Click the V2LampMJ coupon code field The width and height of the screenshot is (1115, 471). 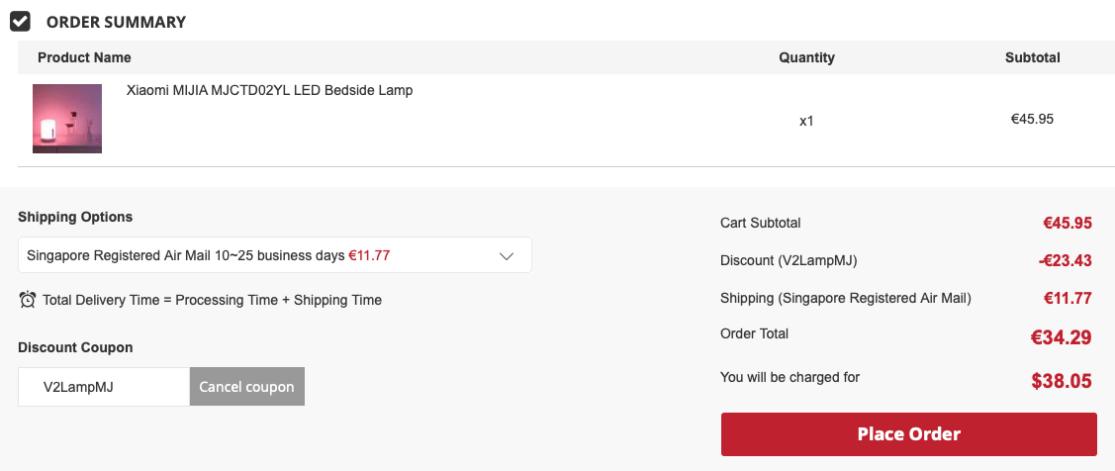104,387
